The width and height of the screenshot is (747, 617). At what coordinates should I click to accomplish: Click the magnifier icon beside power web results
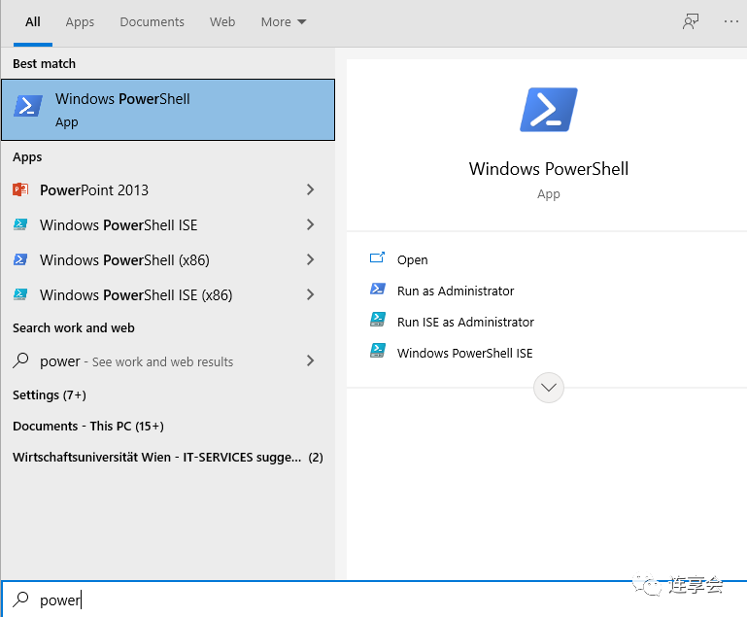[x=20, y=360]
